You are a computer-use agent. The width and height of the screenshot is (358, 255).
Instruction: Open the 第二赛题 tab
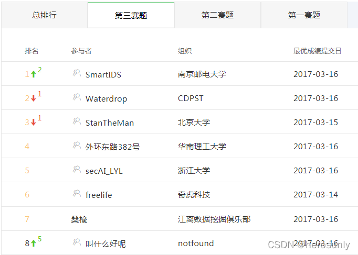[x=217, y=15]
